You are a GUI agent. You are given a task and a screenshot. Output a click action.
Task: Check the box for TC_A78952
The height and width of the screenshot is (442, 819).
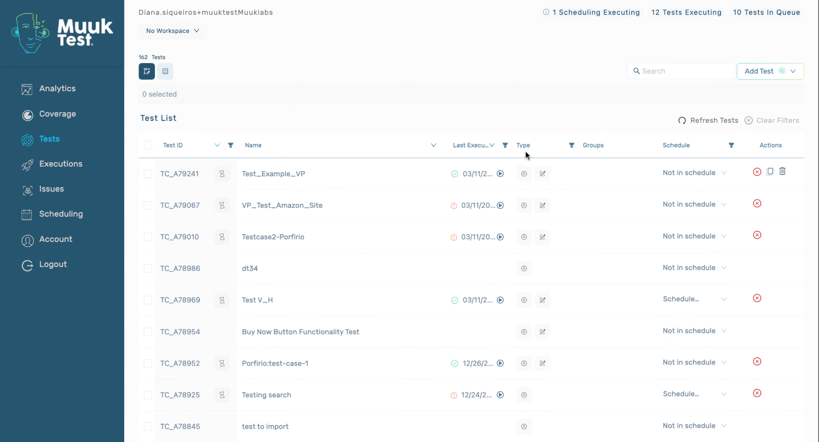pos(148,363)
